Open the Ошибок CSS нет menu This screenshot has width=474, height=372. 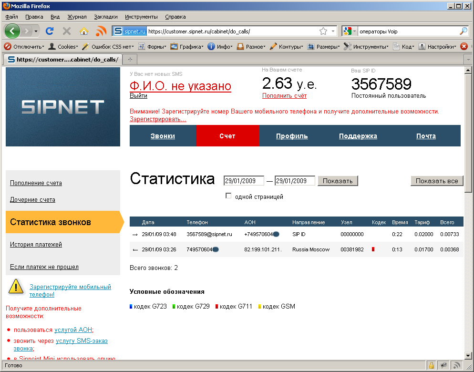(108, 47)
